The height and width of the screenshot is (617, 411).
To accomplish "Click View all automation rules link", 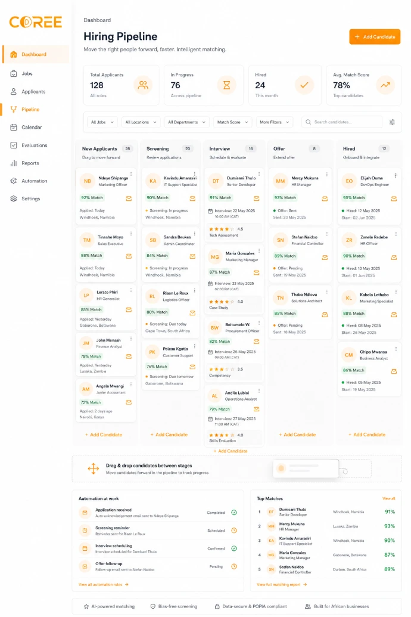I will pos(104,584).
